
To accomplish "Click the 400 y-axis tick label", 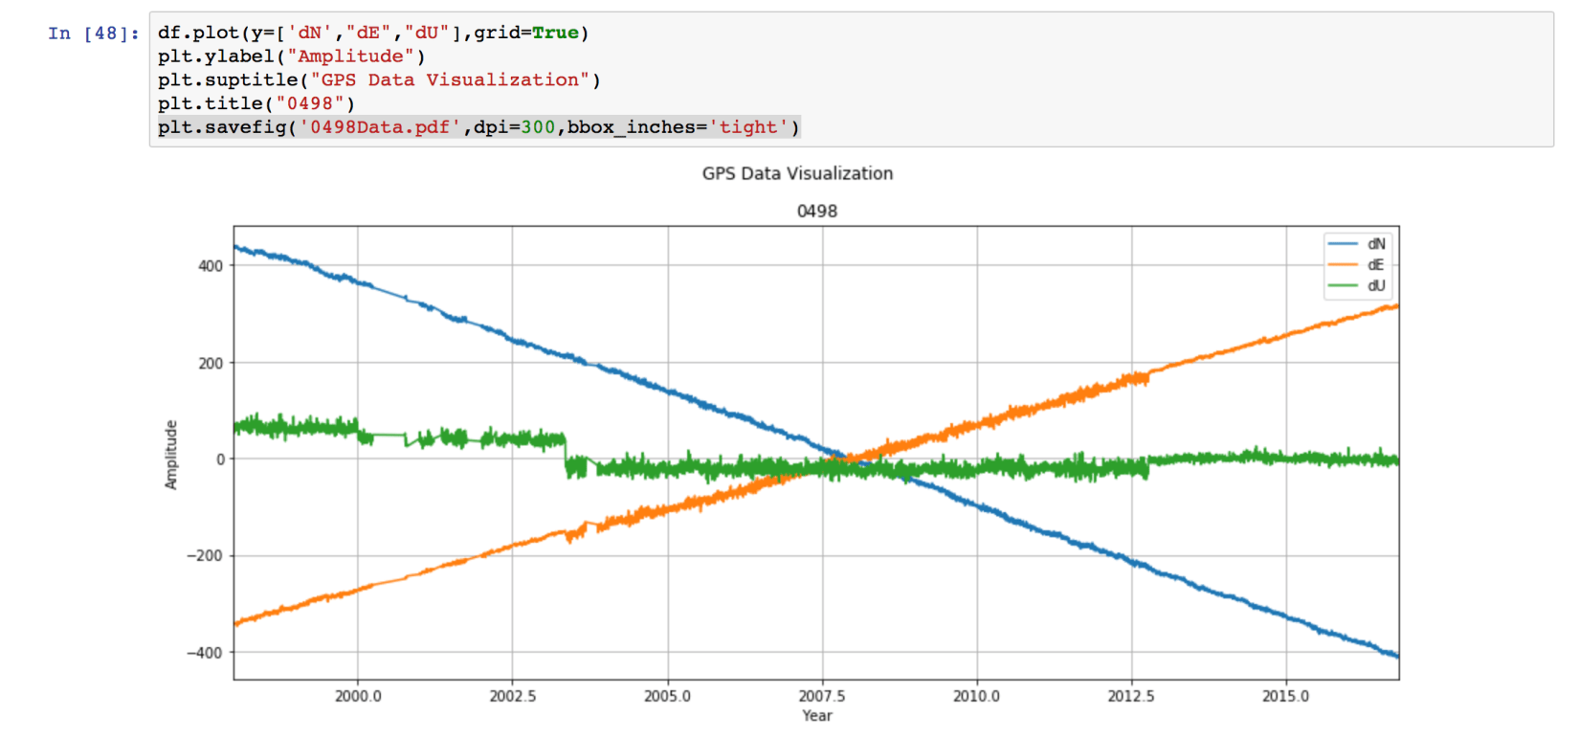I will (x=211, y=266).
